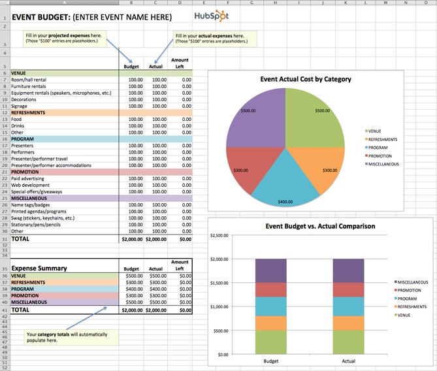Viewport: 437px width, 371px height.
Task: Click the HubSpot logo
Action: tap(211, 16)
